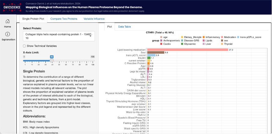This screenshot has height=134, width=272.
Task: Click the 'Triglycerides' axis label
Action: (x=138, y=80)
